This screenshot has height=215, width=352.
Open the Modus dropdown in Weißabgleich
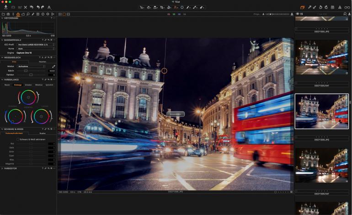(31, 67)
